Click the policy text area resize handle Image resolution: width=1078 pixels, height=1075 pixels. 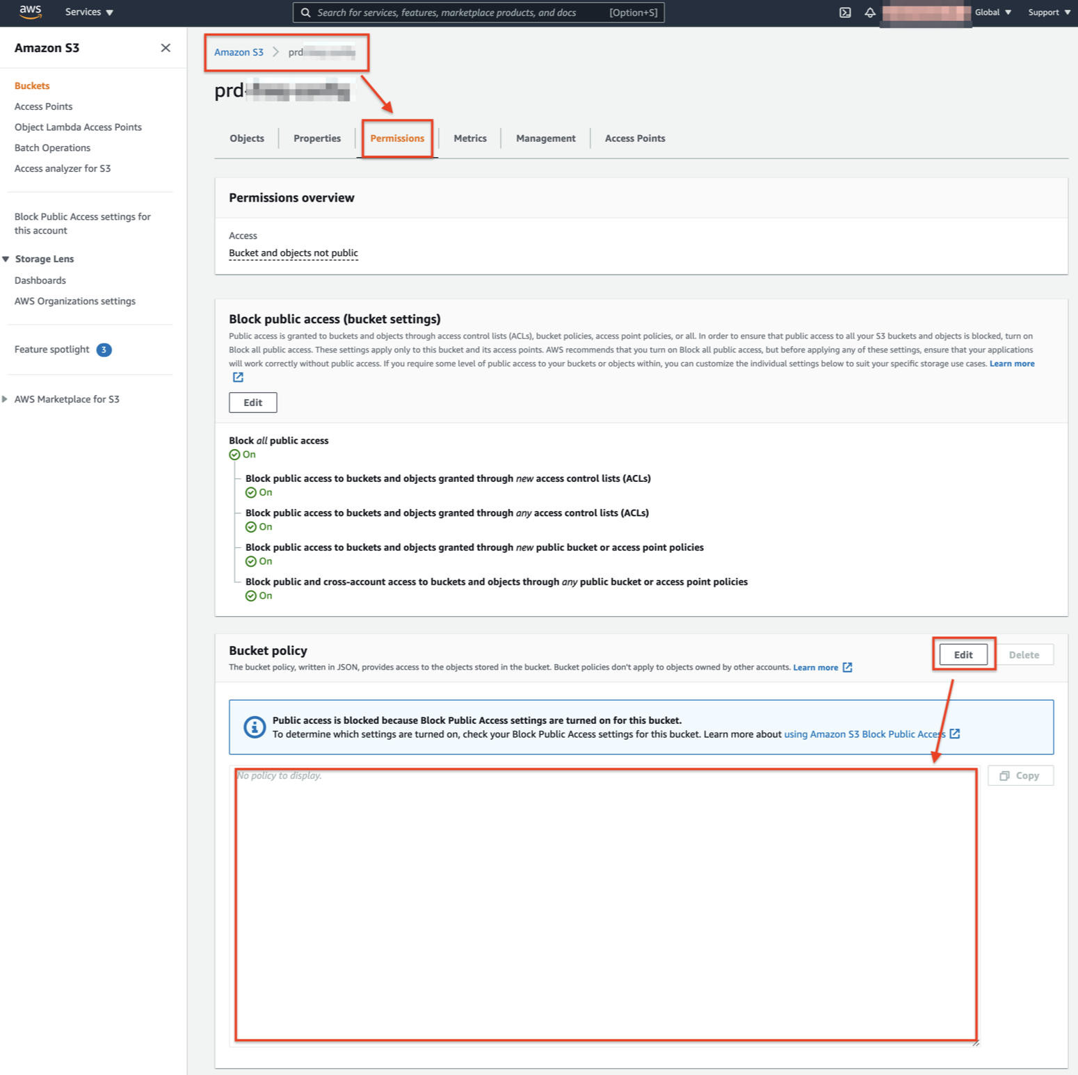pos(976,1042)
